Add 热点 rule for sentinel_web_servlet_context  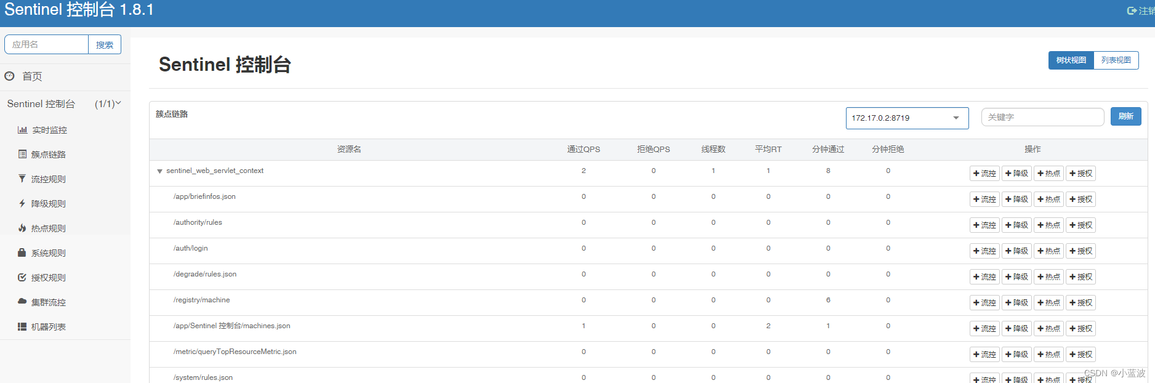(1048, 174)
